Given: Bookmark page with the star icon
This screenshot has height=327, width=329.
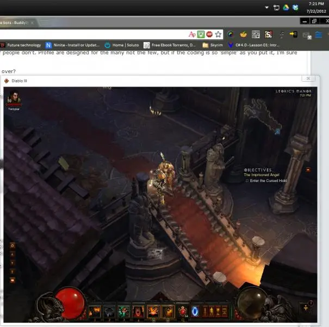Looking at the screenshot, I should click(218, 34).
